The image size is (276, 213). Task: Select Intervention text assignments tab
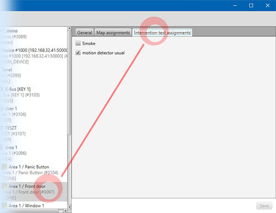click(x=162, y=33)
